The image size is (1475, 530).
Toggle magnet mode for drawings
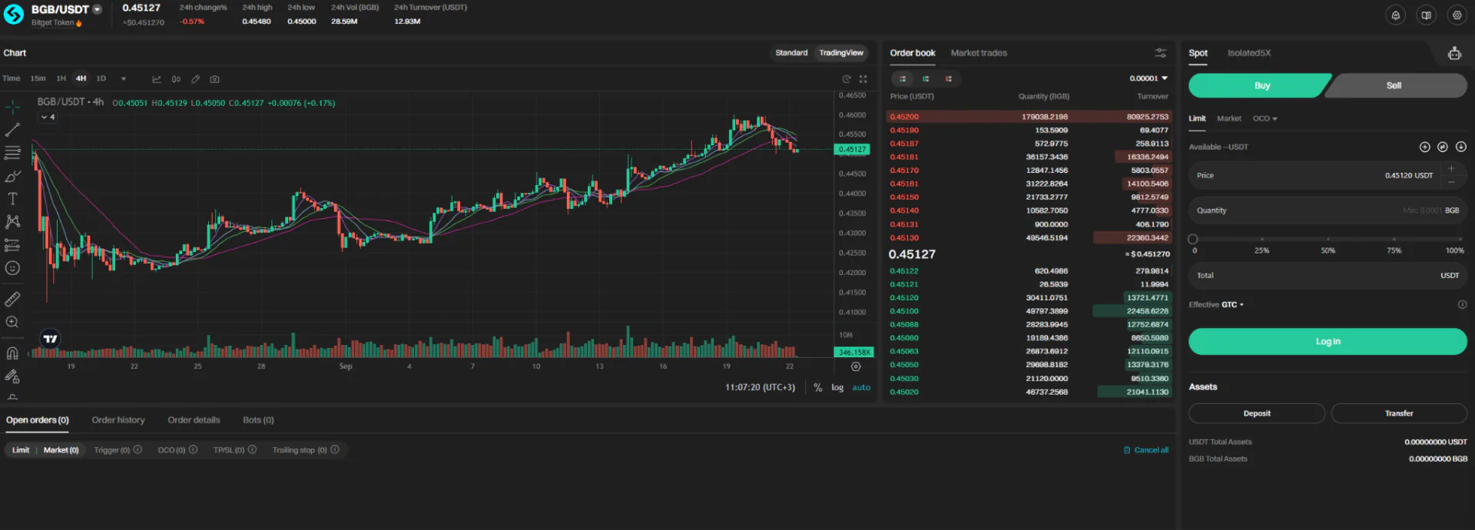click(x=12, y=353)
